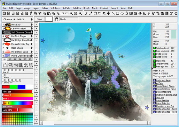
Task: Click the spray bottle brush icon
Action: pyautogui.click(x=26, y=65)
